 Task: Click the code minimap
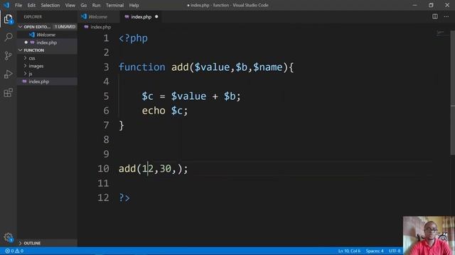pyautogui.click(x=441, y=33)
